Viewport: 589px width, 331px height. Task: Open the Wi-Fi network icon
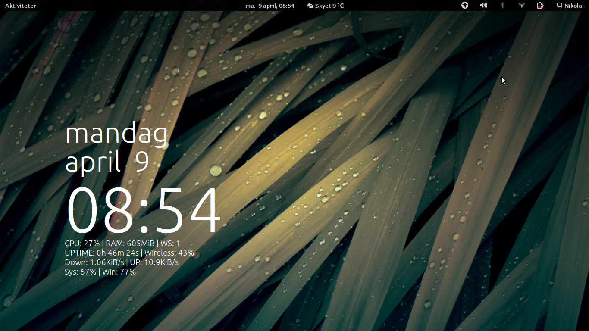tap(522, 6)
